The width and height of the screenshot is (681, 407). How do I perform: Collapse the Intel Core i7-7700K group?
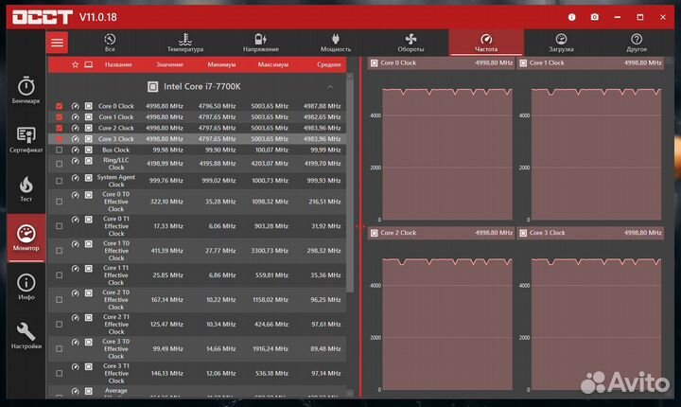[330, 86]
